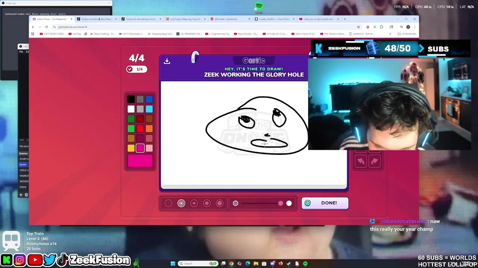Select the MAIN scene in OBS window
The image size is (478, 268).
pyautogui.click(x=23, y=165)
